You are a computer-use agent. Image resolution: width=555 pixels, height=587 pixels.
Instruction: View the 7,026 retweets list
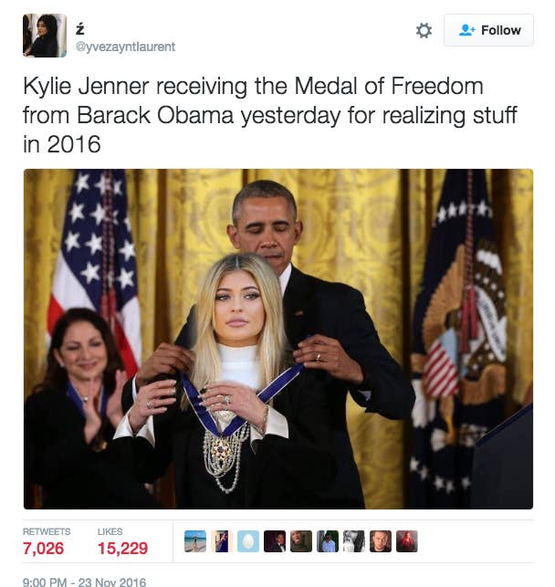coord(44,549)
